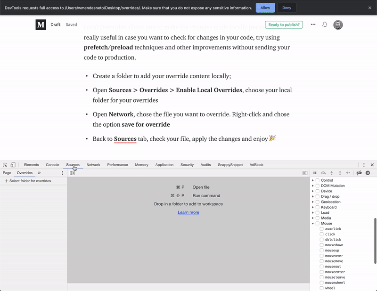Viewport: 377px width, 291px height.
Task: Step out of current function
Action: point(340,173)
